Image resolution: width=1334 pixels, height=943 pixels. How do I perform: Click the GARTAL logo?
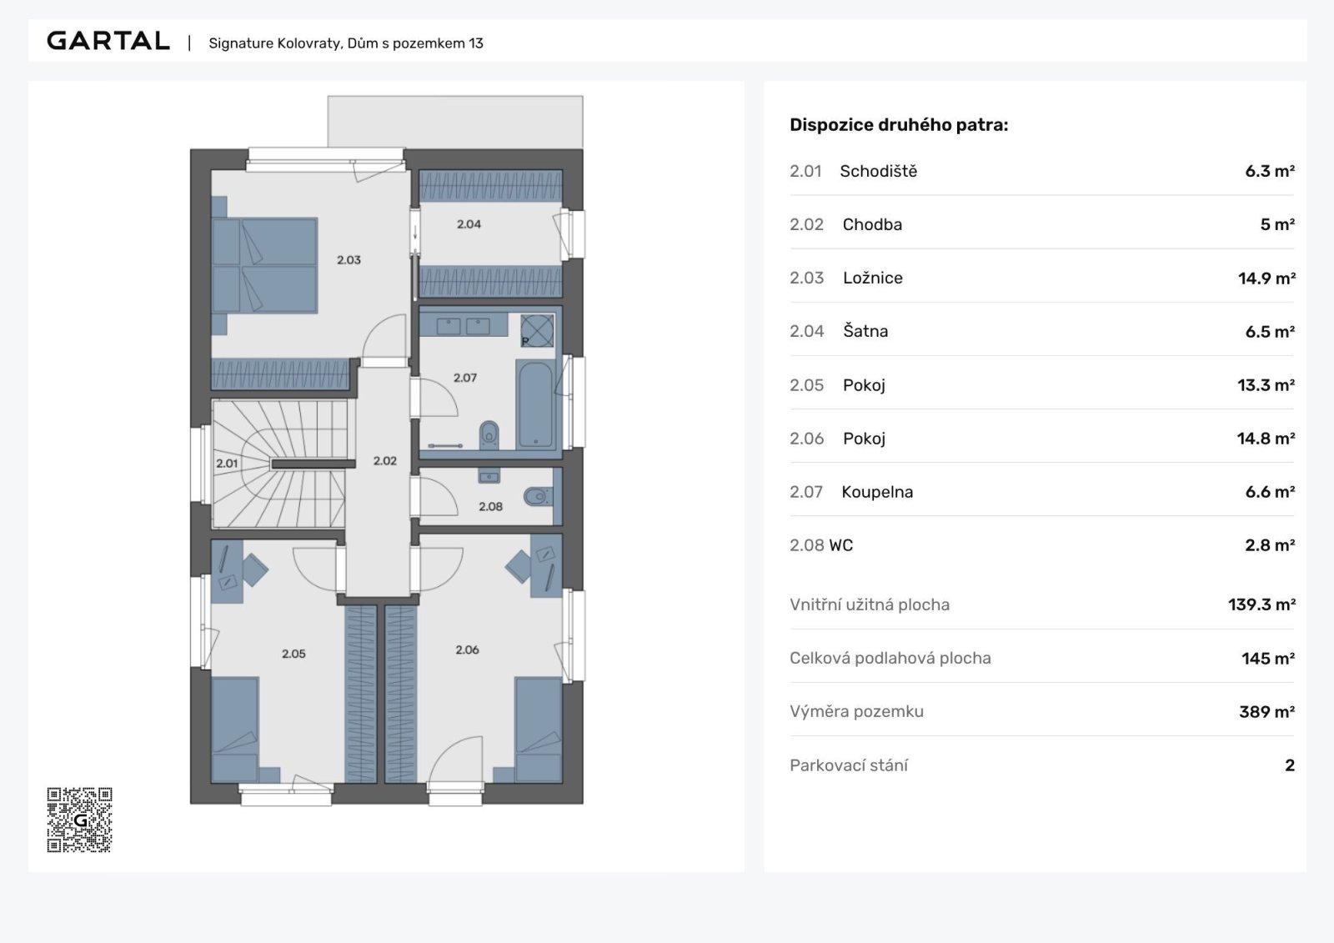108,41
